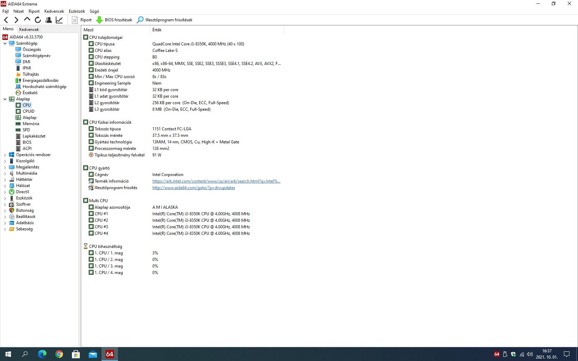
Task: Click Illesztőprogram frissítések toolbar button
Action: pyautogui.click(x=164, y=20)
